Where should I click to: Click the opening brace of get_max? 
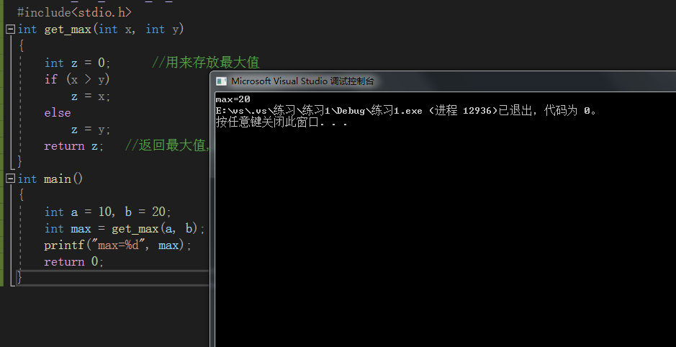click(x=21, y=45)
